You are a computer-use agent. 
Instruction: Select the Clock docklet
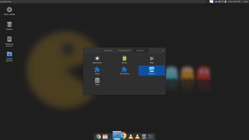[97, 71]
